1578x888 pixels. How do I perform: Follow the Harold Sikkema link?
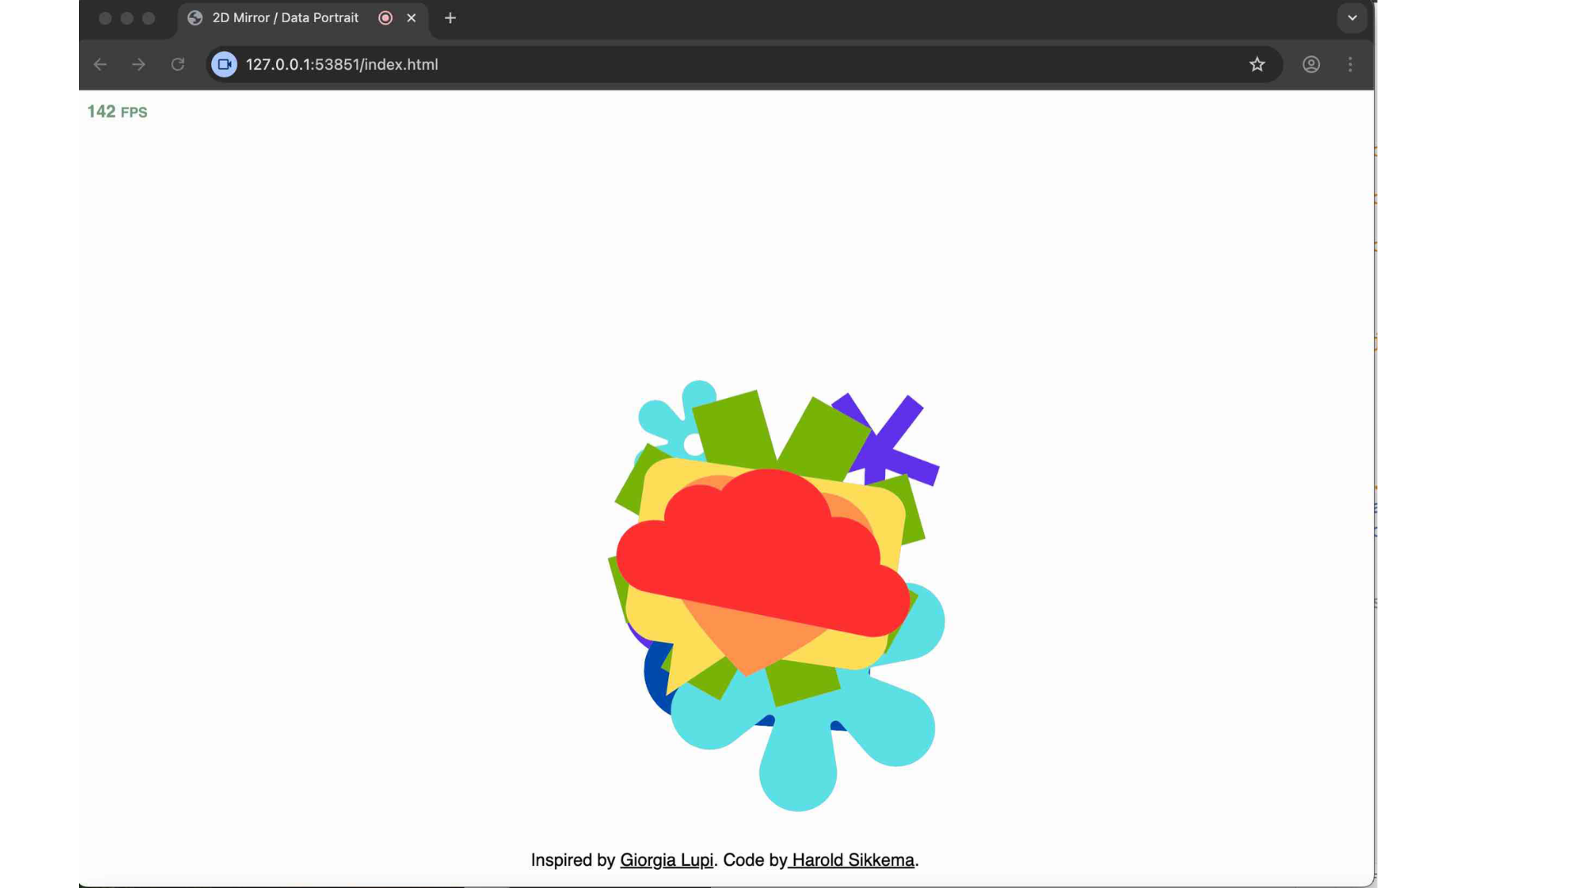pyautogui.click(x=851, y=859)
